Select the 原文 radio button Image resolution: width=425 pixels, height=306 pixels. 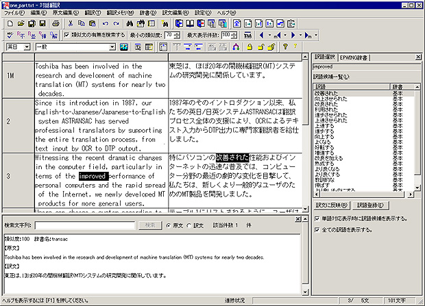click(x=169, y=225)
